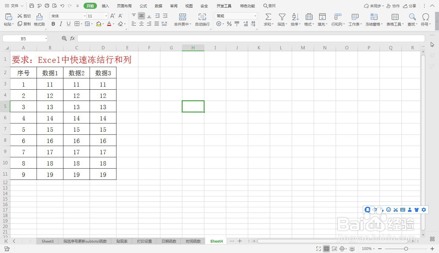Click the 冻结窗格 freeze panes icon
439x253 pixels.
pos(374,17)
